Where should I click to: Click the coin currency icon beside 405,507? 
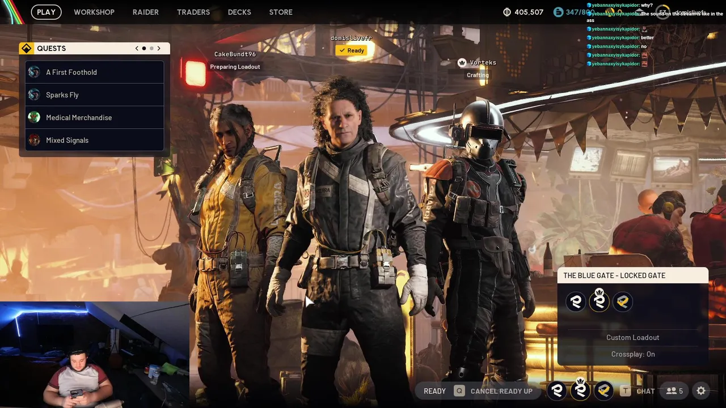pos(507,12)
